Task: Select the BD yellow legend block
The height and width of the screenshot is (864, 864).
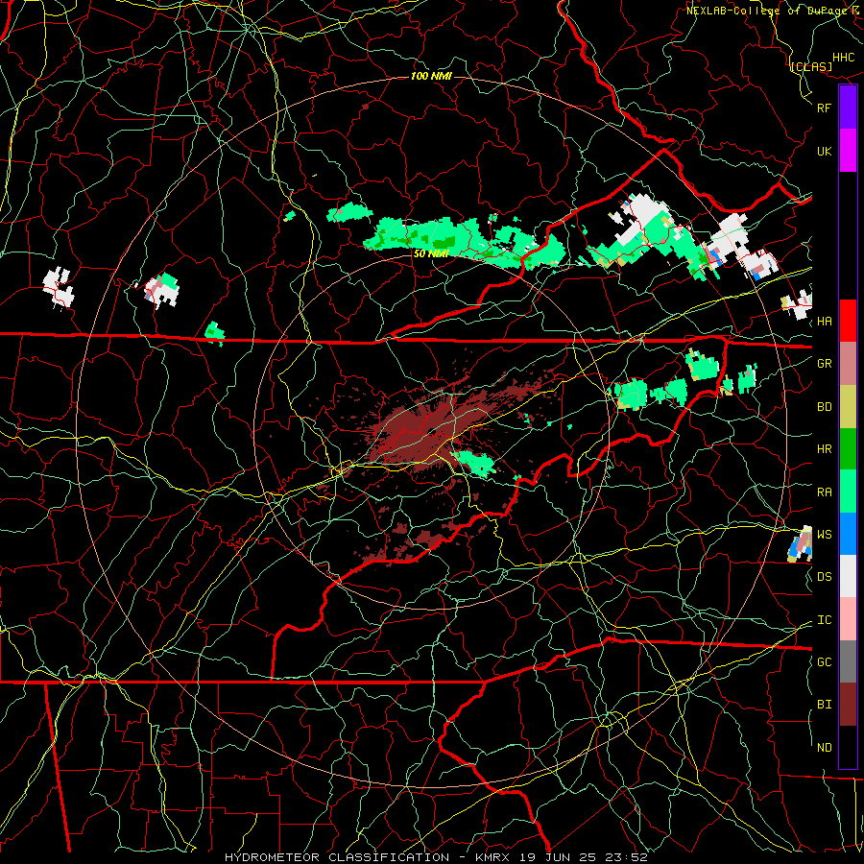Action: [x=848, y=406]
